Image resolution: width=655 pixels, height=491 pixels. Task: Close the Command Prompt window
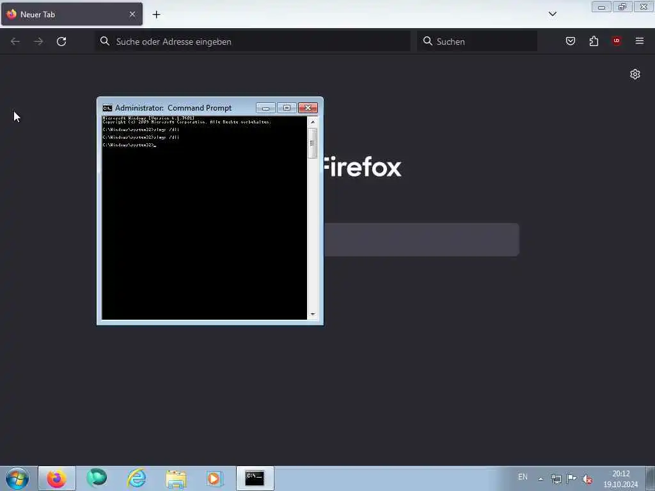tap(308, 107)
